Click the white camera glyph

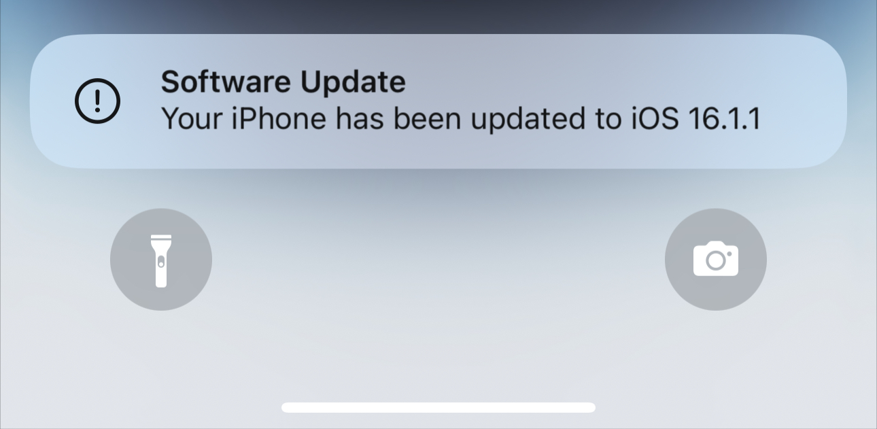716,259
